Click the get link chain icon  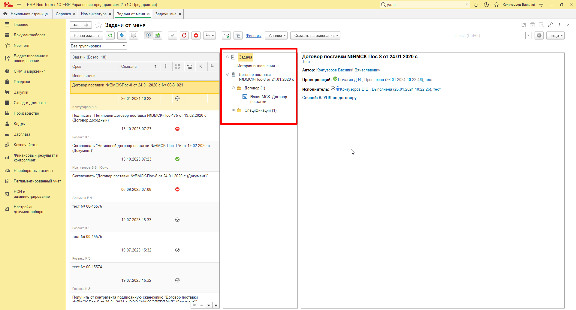pyautogui.click(x=550, y=25)
